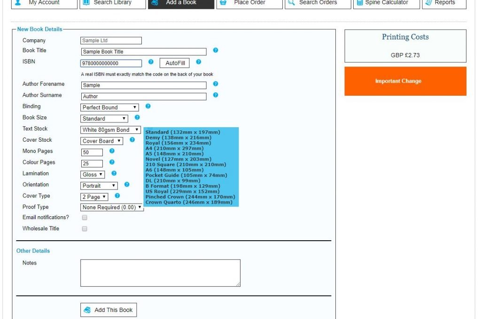Click the Search Library book icon

(x=86, y=3)
